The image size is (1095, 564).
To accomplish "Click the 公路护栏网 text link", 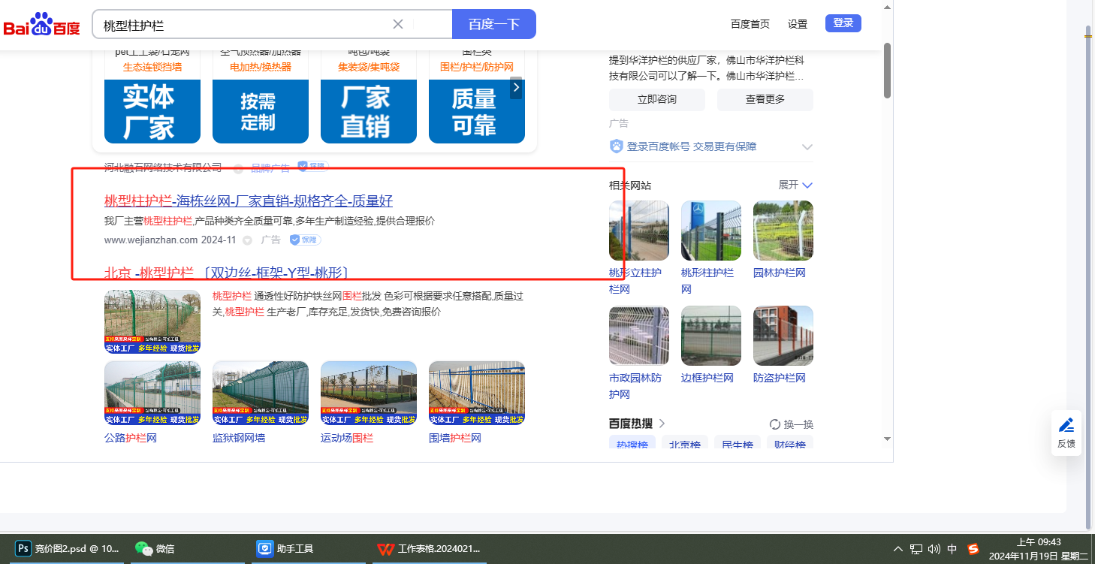I will (131, 438).
